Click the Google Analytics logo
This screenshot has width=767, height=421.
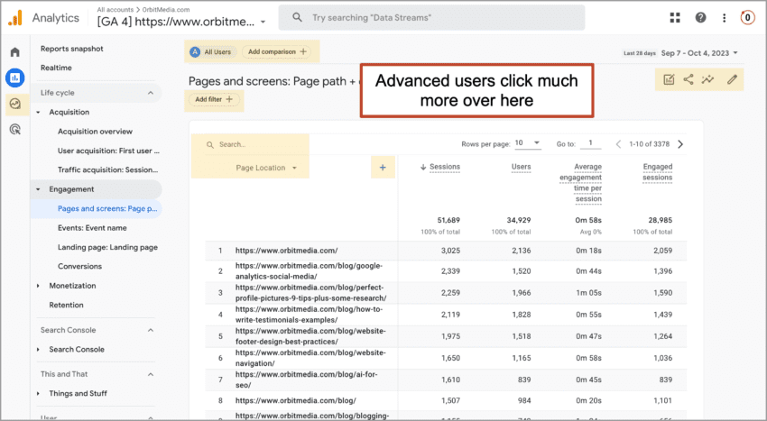(x=15, y=18)
